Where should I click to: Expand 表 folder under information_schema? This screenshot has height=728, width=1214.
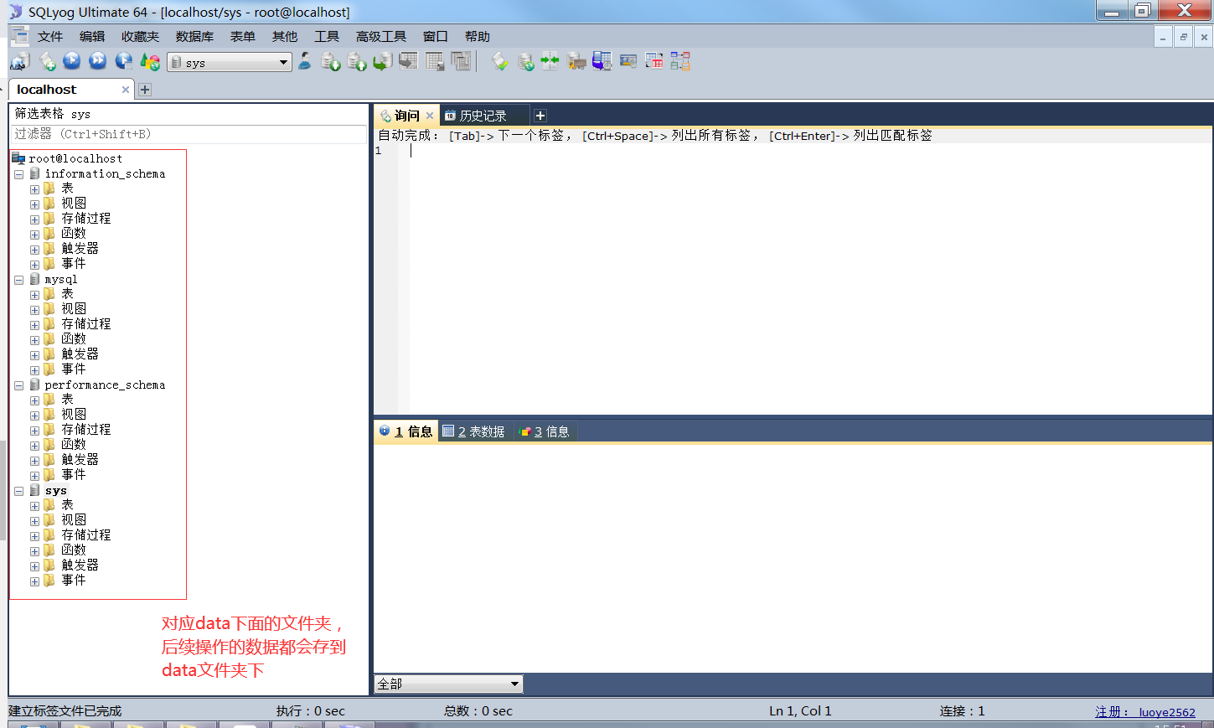tap(34, 189)
